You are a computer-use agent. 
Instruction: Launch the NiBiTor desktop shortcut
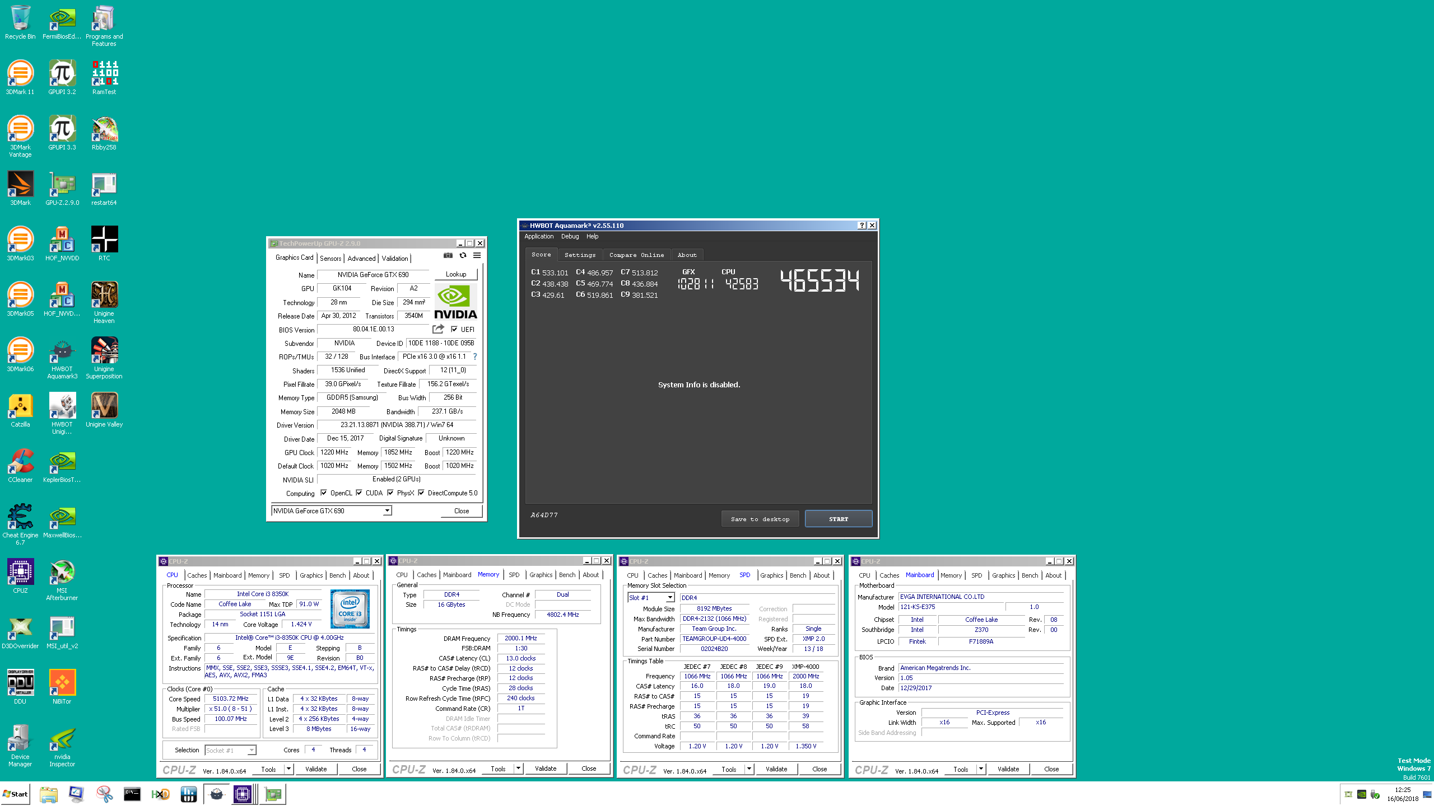click(x=62, y=687)
